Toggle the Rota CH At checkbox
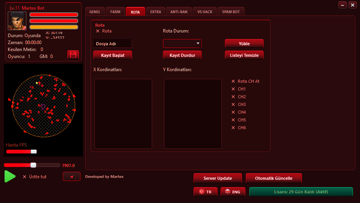360x203 pixels. (233, 81)
